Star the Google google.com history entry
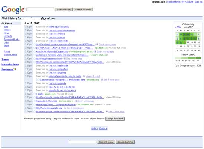 (x=34, y=94)
